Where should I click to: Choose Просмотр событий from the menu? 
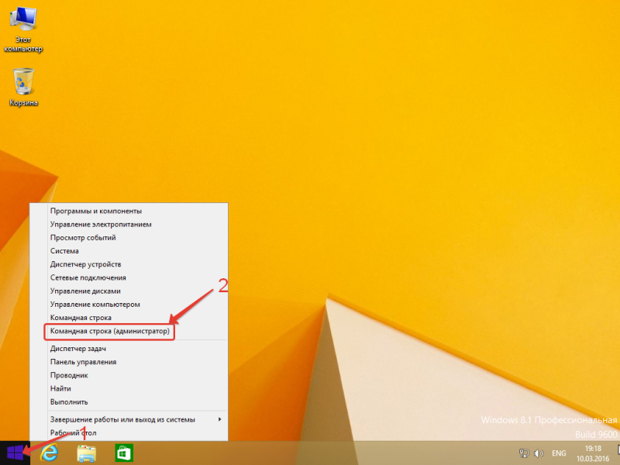tap(83, 237)
